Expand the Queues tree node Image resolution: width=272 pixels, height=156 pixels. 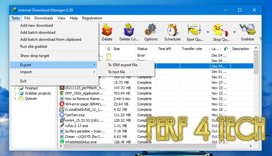(x=15, y=98)
